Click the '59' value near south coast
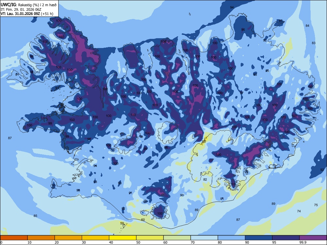327x245 pixels. tap(122, 223)
